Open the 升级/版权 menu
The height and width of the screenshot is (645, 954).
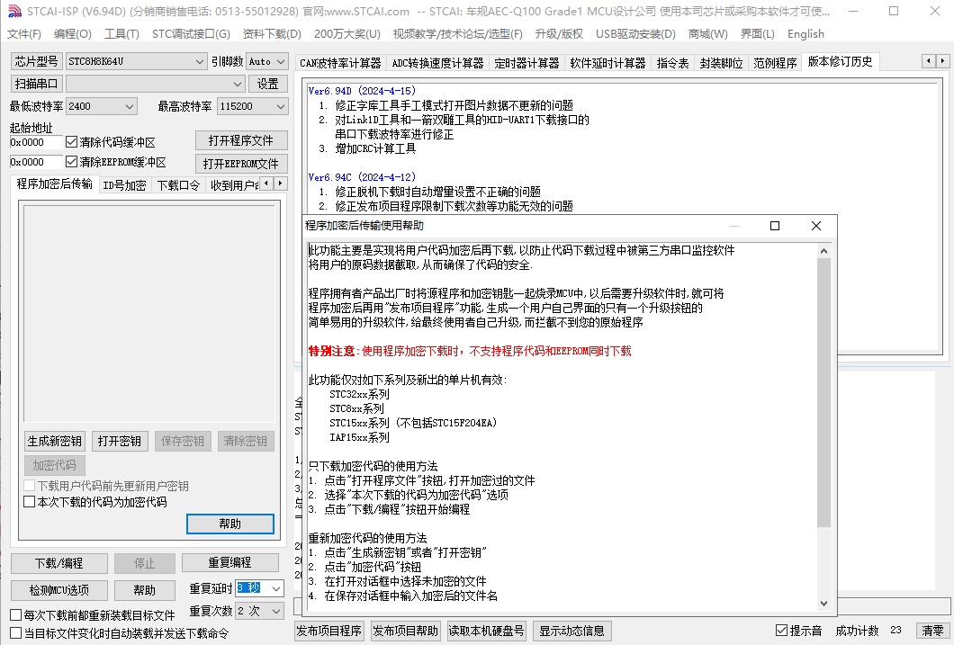coord(559,34)
